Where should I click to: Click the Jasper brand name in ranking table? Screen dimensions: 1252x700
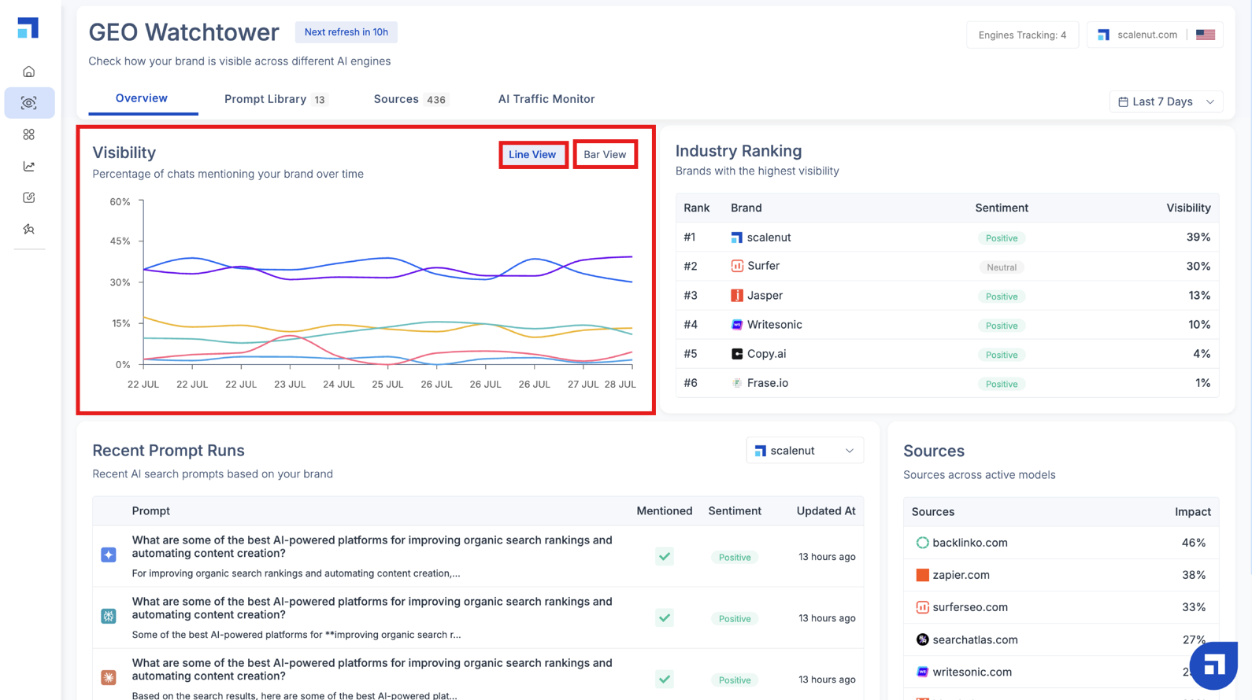[765, 296]
